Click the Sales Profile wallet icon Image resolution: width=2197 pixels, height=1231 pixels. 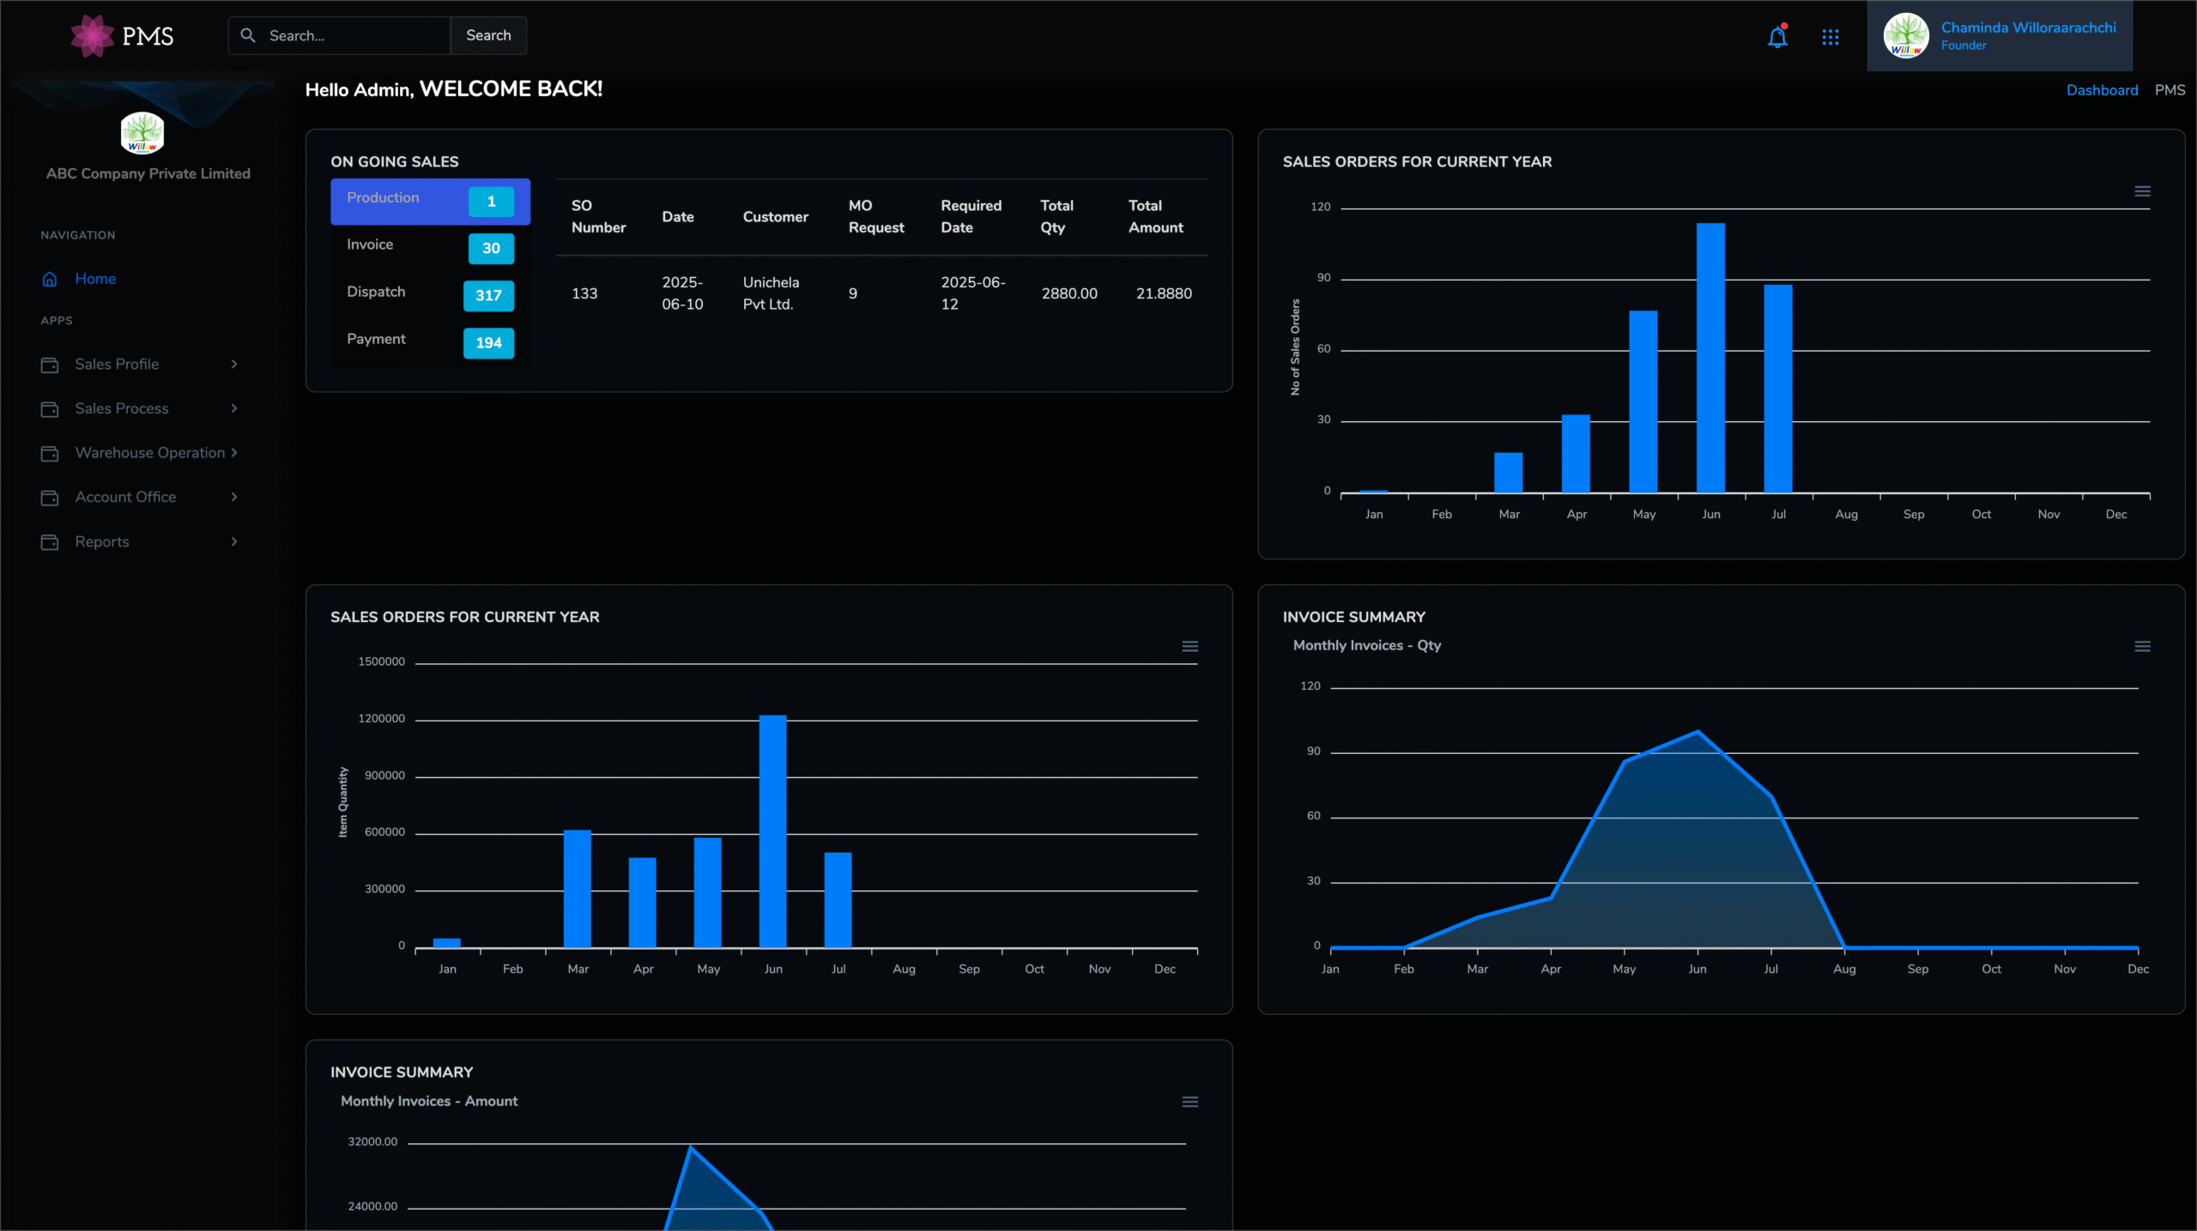pyautogui.click(x=50, y=365)
